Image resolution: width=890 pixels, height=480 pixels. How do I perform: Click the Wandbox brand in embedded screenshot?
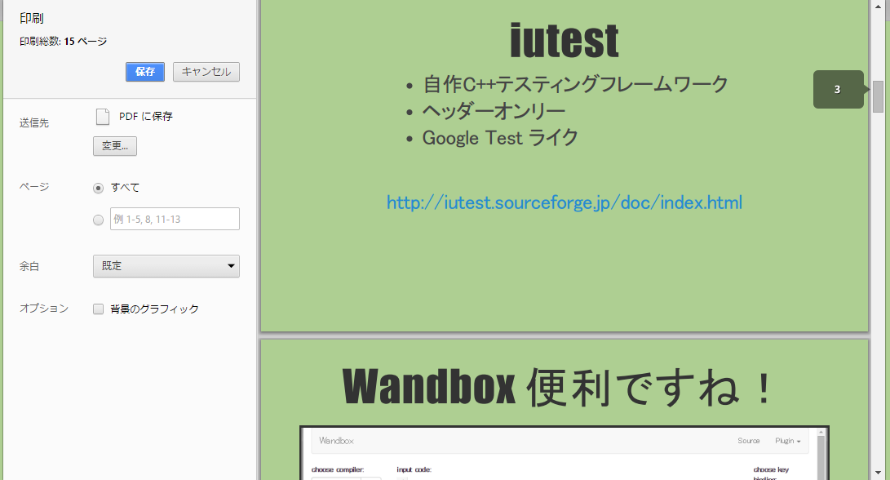point(336,441)
